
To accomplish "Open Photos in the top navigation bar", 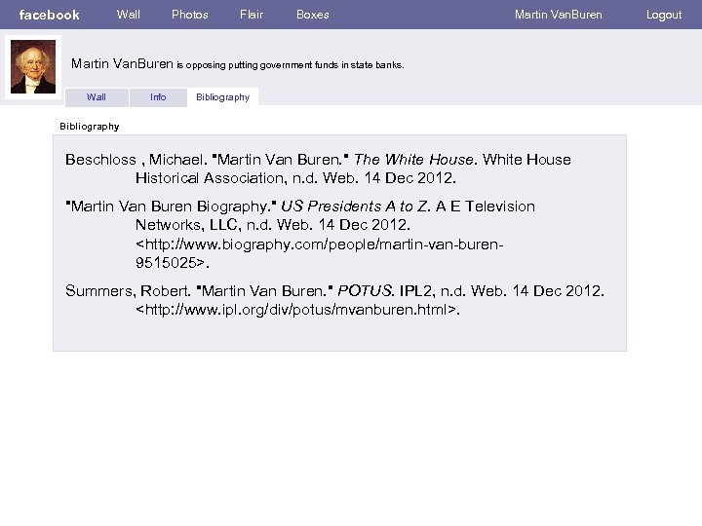I will tap(190, 15).
